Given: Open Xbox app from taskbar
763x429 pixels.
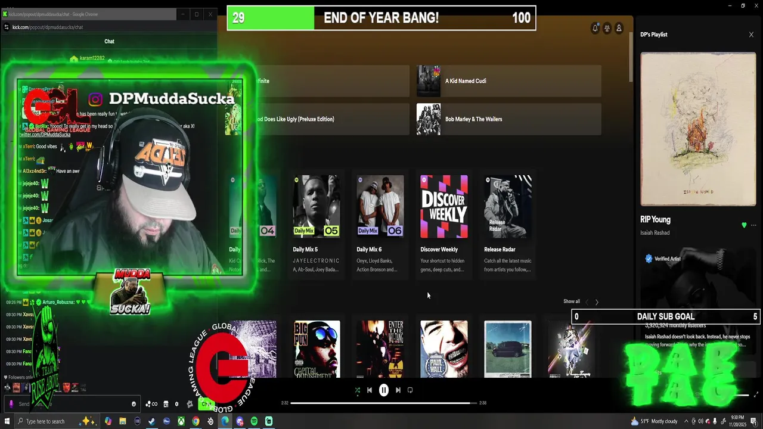Looking at the screenshot, I should coord(181,421).
